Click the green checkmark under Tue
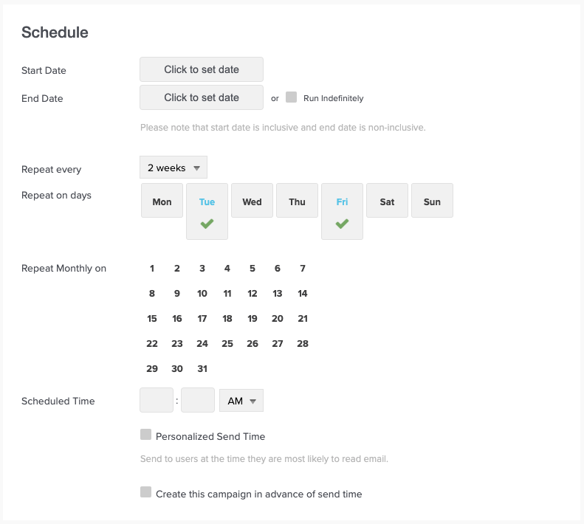The image size is (584, 524). 207,224
